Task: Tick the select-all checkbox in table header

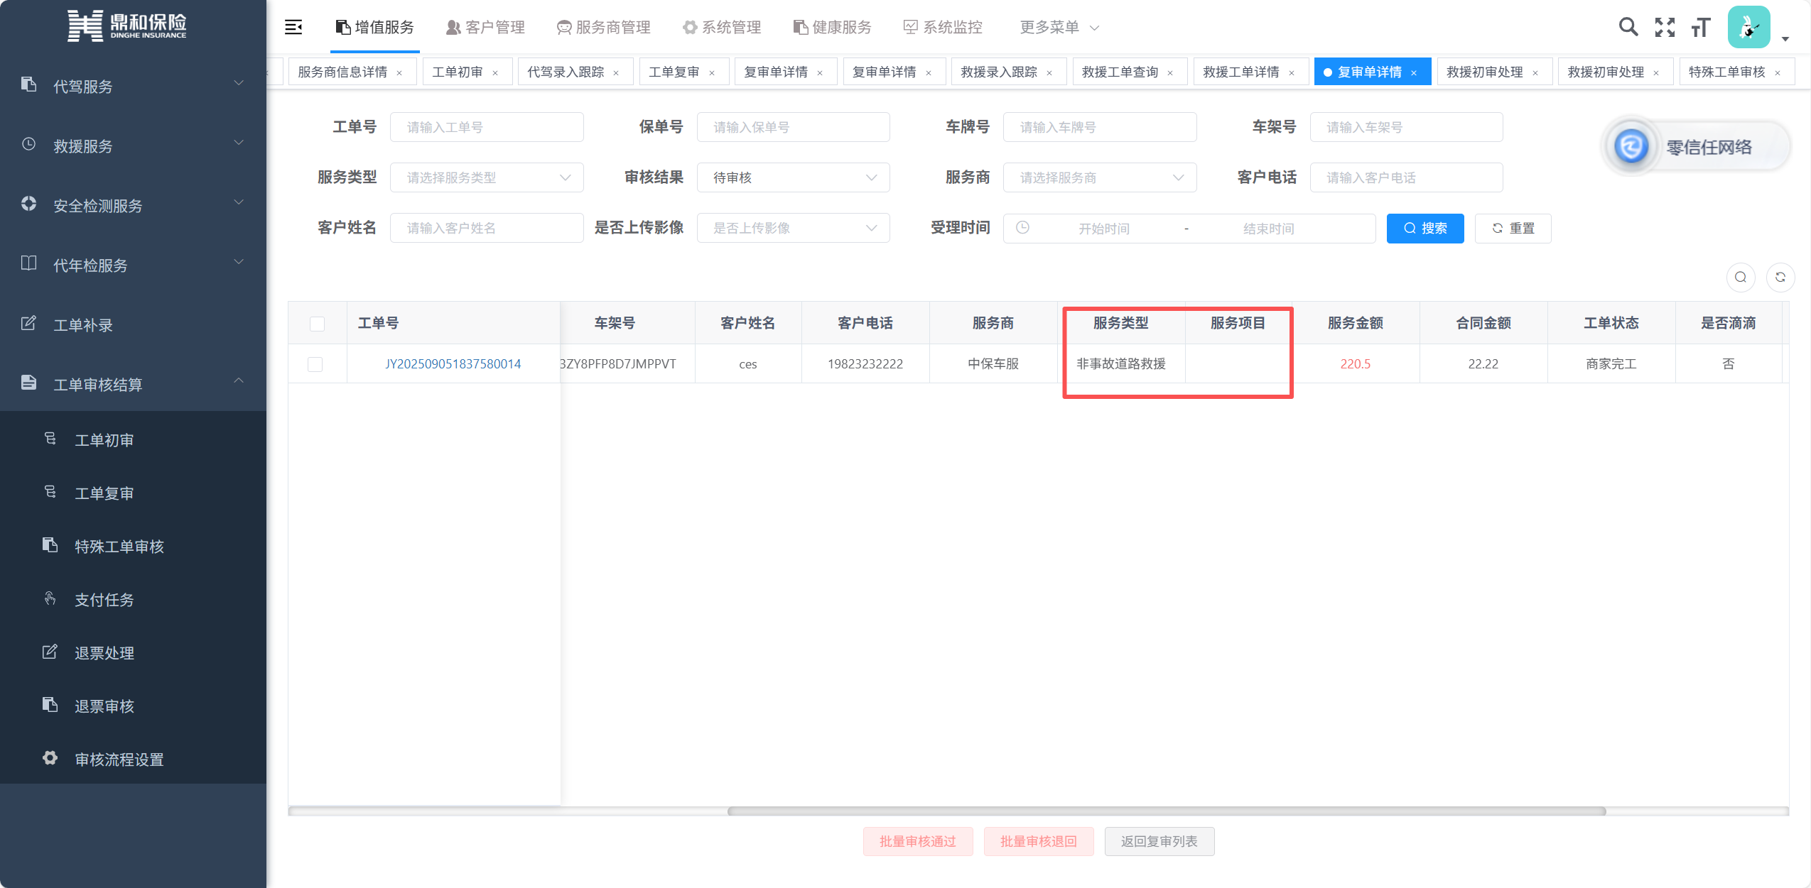Action: click(x=317, y=324)
